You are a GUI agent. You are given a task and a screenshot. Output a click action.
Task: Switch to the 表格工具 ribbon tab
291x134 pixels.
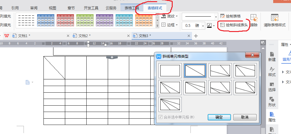pyautogui.click(x=132, y=8)
